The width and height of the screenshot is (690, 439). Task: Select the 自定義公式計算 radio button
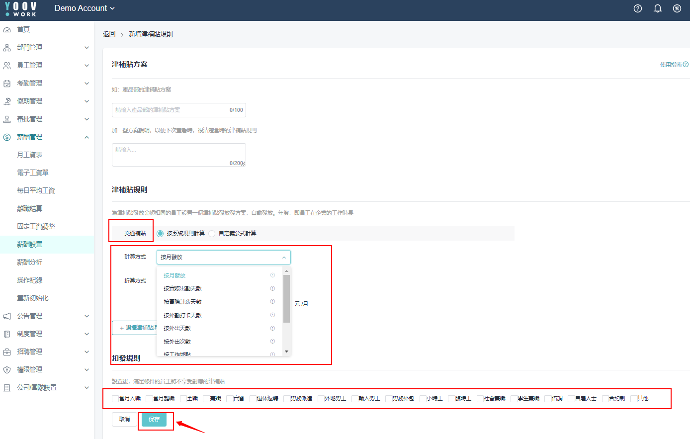tap(212, 234)
